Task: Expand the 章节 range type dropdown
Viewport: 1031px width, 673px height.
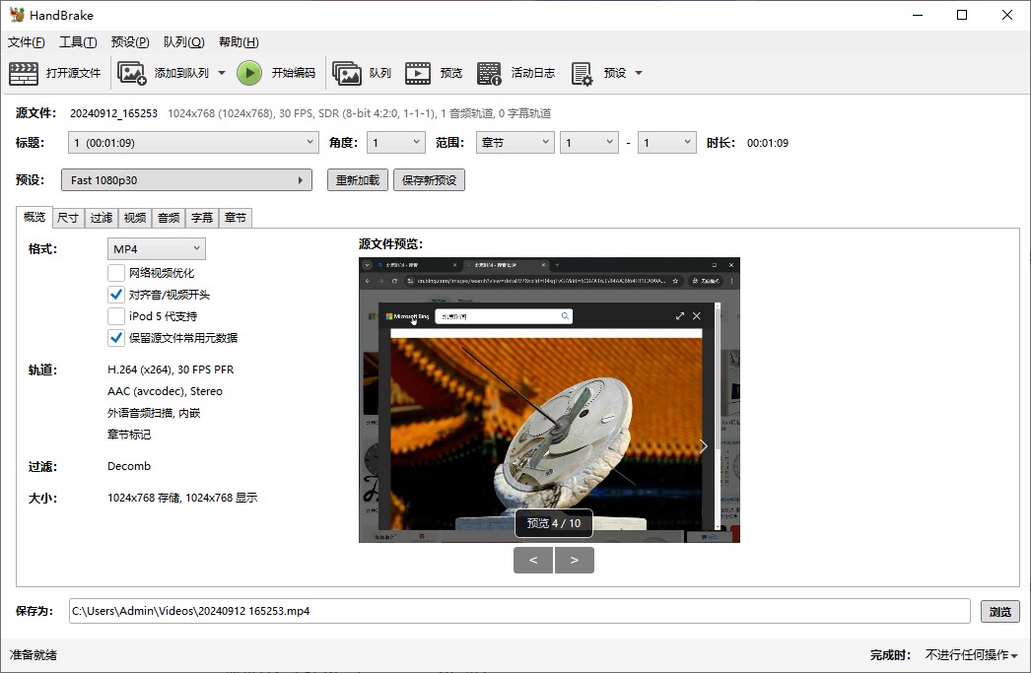Action: click(x=515, y=143)
